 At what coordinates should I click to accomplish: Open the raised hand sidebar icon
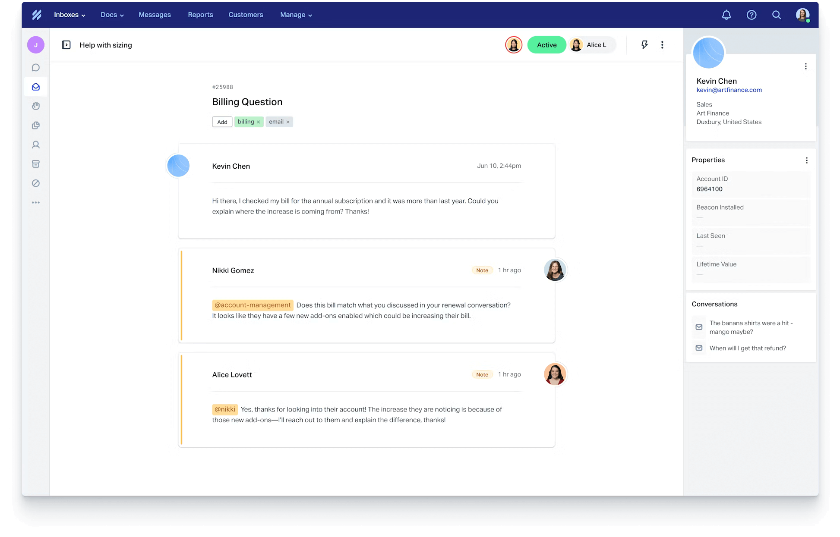pos(36,106)
